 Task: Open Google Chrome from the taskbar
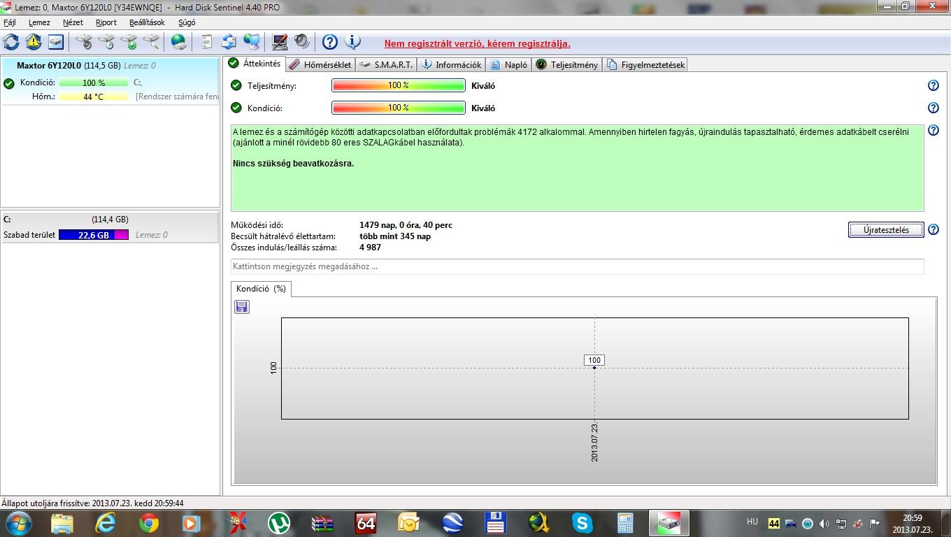tap(148, 523)
